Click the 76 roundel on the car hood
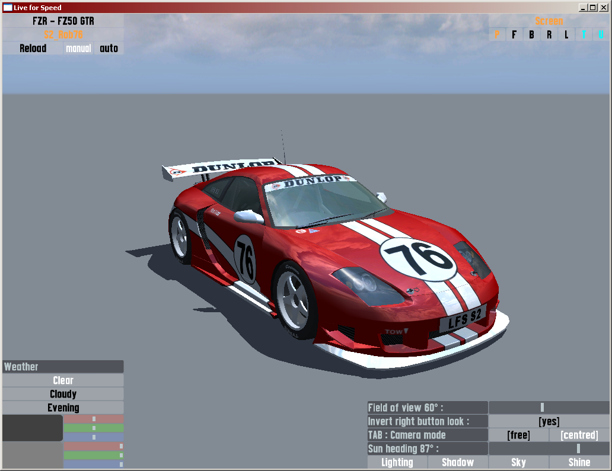Viewport: 612px width, 471px height. click(x=418, y=259)
